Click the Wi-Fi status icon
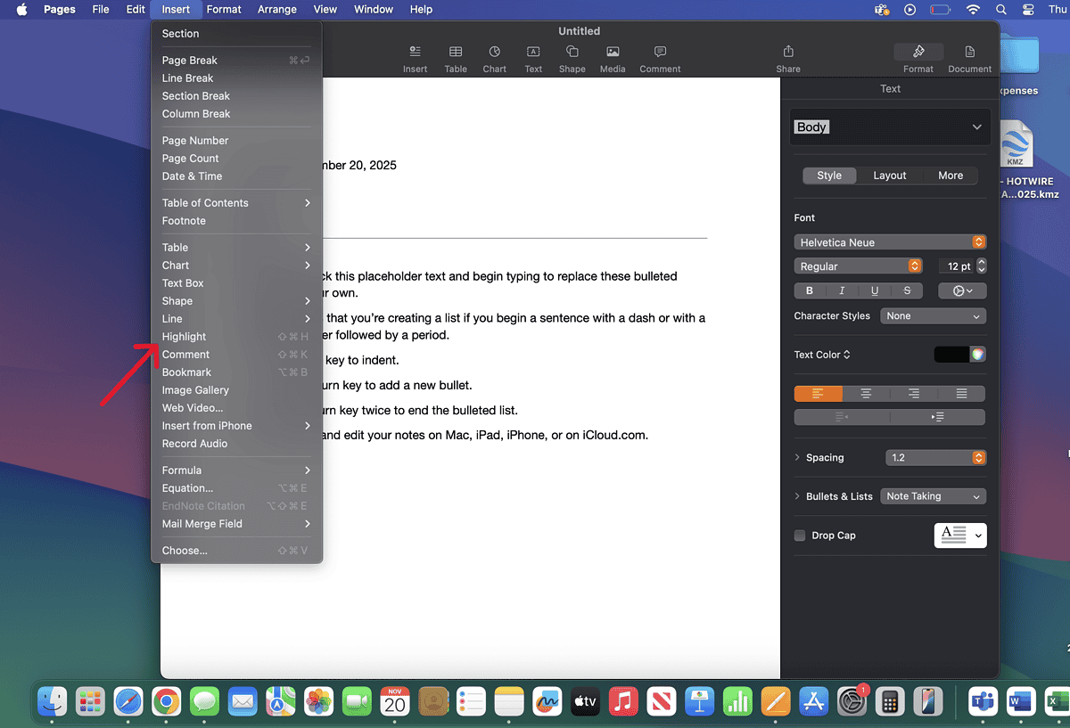The width and height of the screenshot is (1070, 728). point(973,10)
